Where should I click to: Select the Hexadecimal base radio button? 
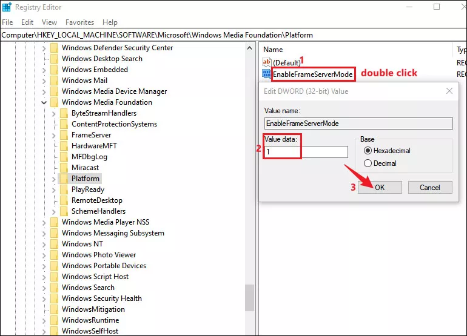tap(368, 151)
